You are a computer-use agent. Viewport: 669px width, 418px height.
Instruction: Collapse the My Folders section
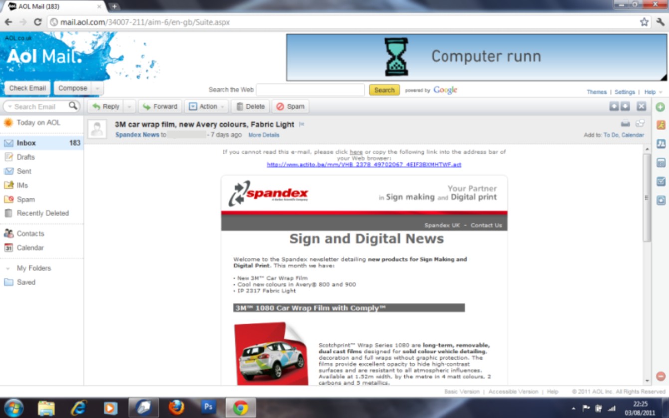click(8, 269)
